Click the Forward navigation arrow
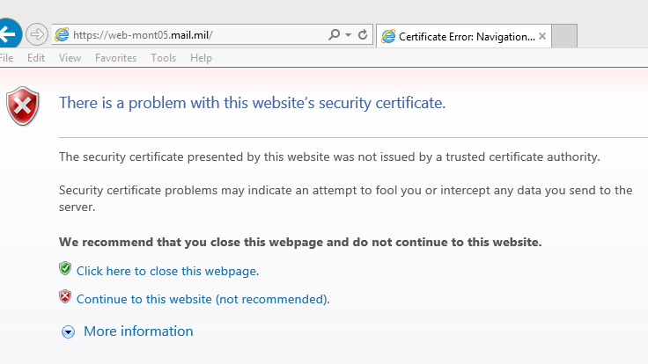This screenshot has height=364, width=648. point(37,35)
